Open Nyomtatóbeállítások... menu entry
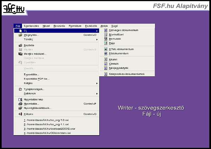Viewport: 211px width, 149px height. (x=56, y=108)
